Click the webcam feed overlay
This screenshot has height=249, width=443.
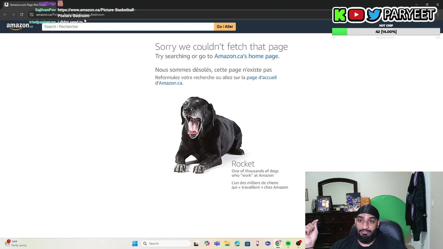[374, 210]
